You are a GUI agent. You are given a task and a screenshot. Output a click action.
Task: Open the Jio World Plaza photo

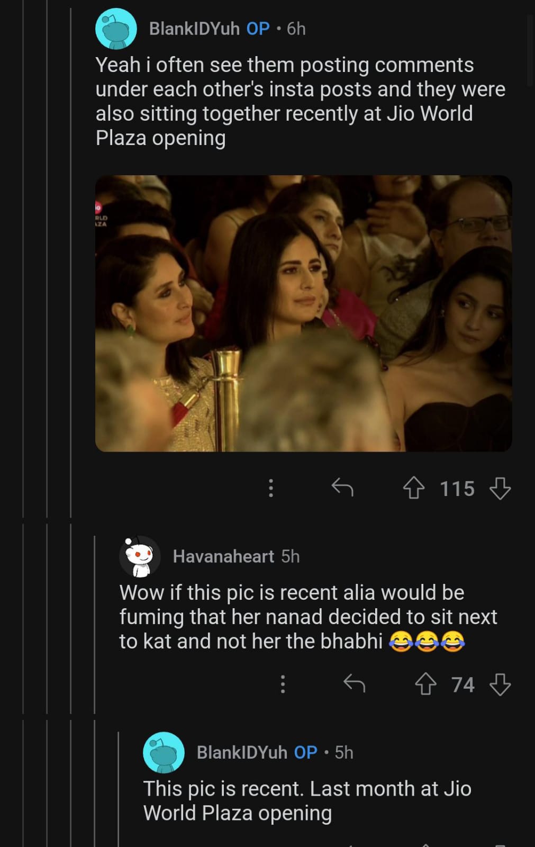[303, 313]
